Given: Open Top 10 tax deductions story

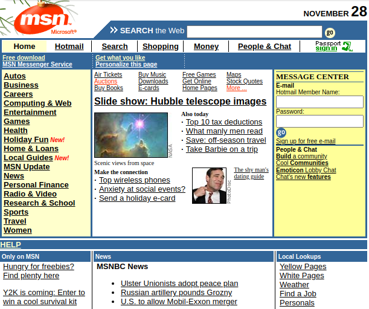Looking at the screenshot, I should (x=224, y=122).
